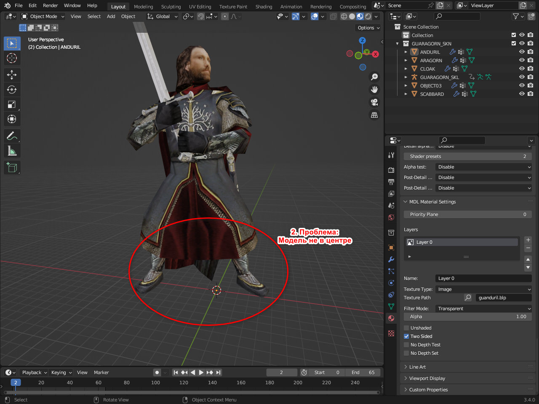Open the Physics properties tab

(391, 283)
